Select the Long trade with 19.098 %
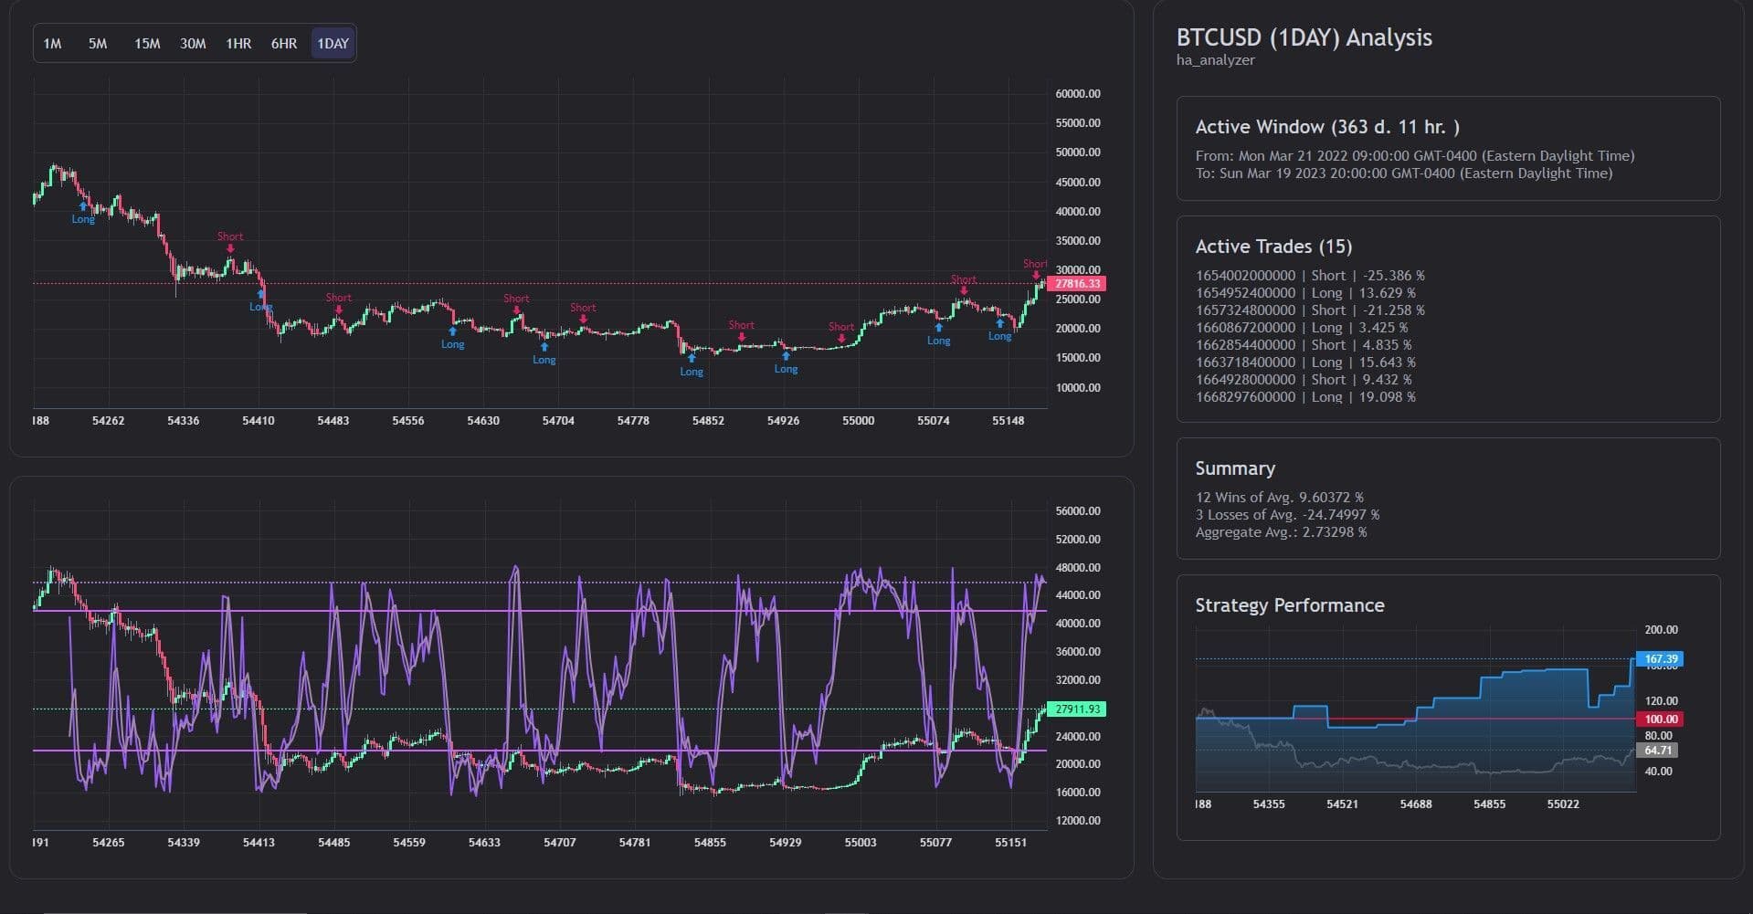This screenshot has width=1753, height=914. click(x=1304, y=397)
